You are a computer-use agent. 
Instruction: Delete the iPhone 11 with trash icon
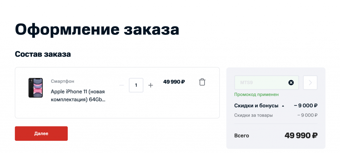(x=202, y=82)
